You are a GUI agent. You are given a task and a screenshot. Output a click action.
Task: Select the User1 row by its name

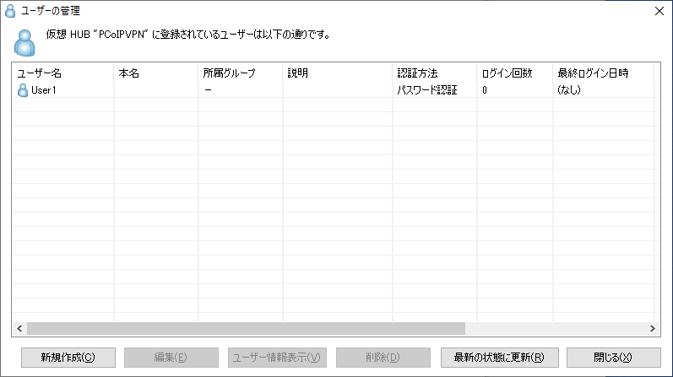(44, 90)
